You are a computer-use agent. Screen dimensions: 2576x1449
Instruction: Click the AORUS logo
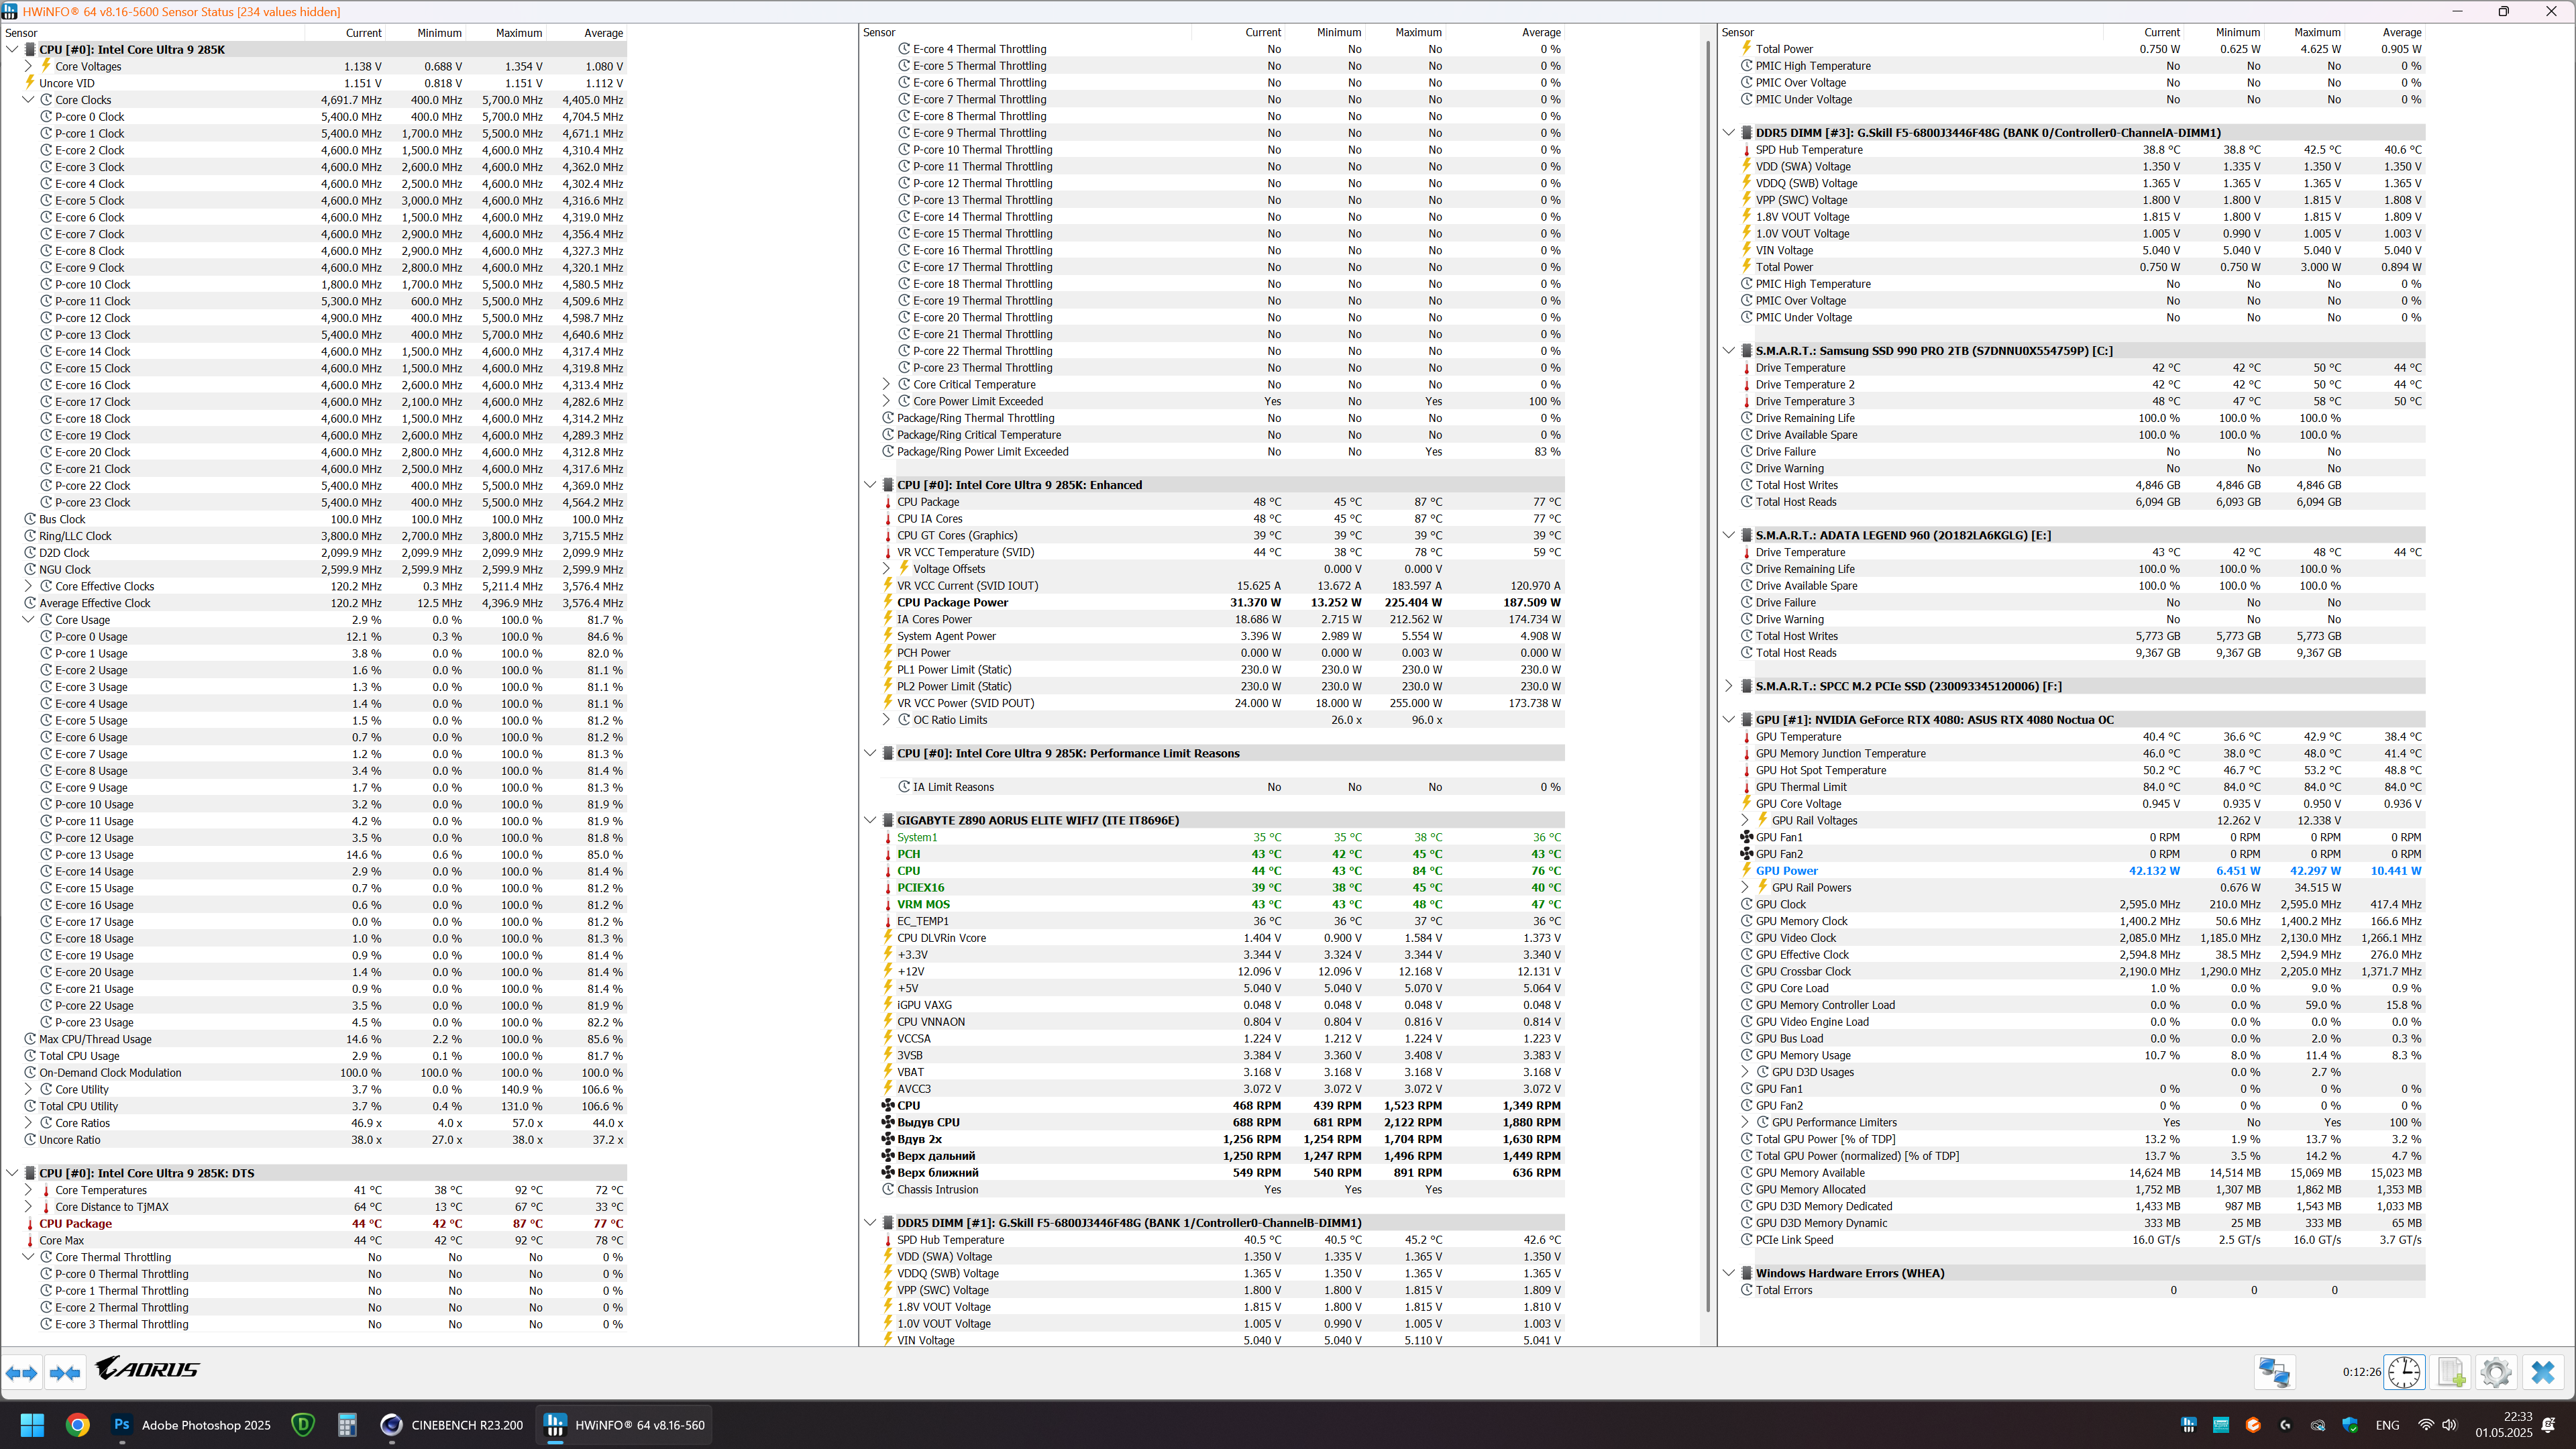148,1368
